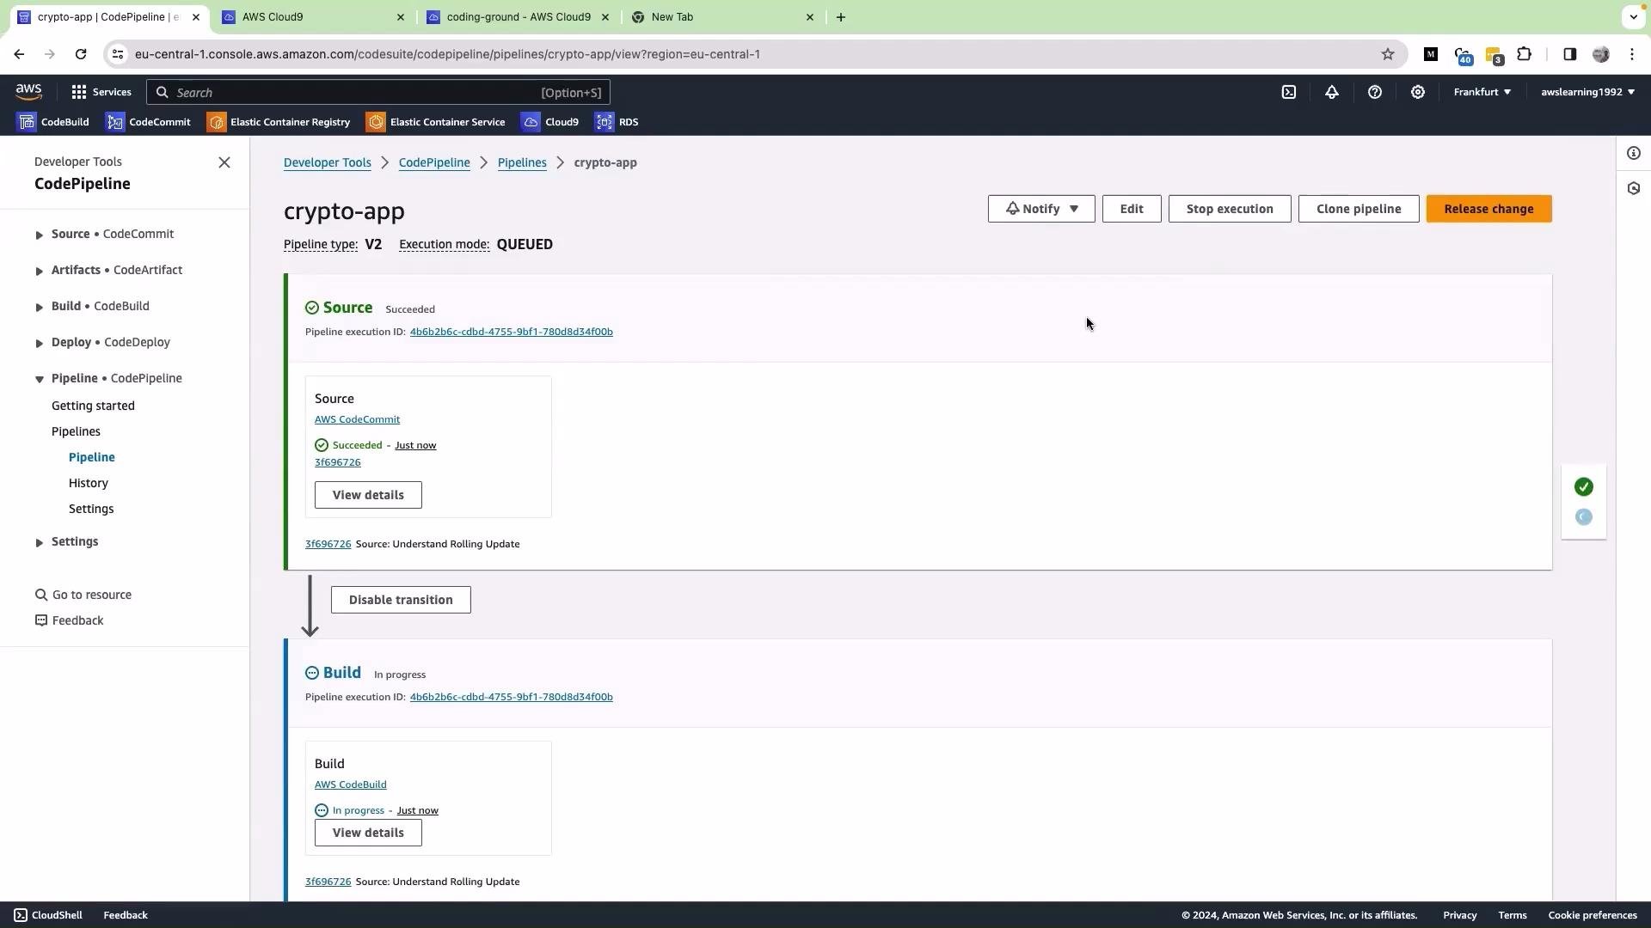Open the info panel icon on right
The image size is (1651, 928).
click(1634, 154)
